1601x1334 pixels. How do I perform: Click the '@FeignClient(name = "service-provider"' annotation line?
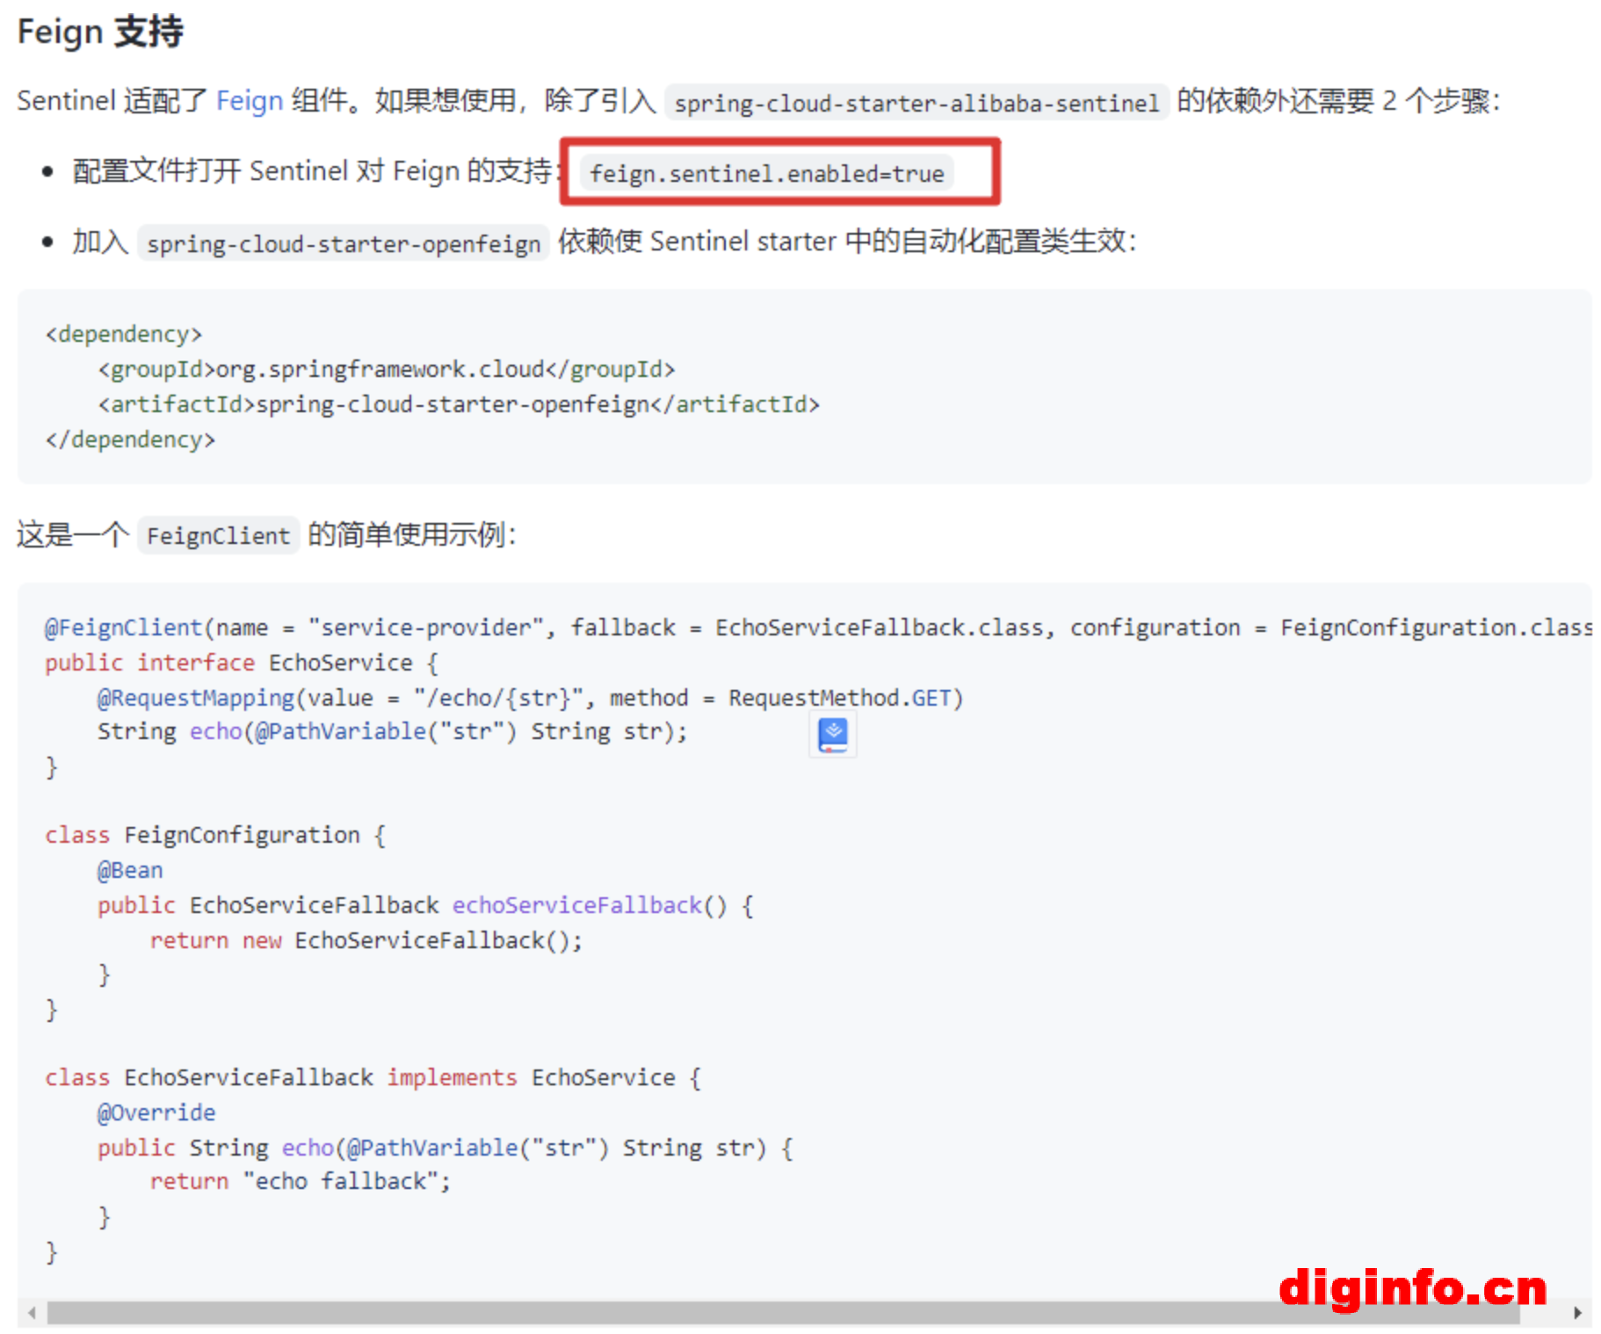pyautogui.click(x=817, y=627)
